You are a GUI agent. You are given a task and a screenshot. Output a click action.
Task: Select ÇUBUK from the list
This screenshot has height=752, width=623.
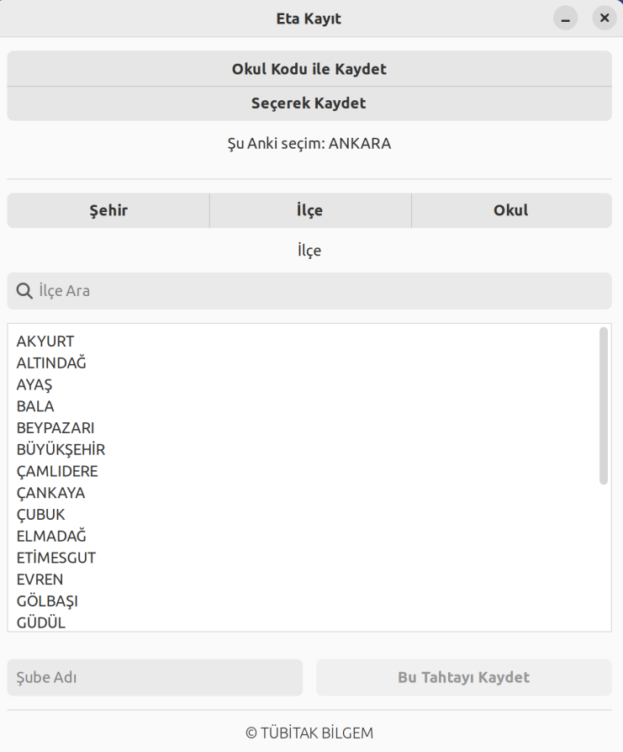40,515
